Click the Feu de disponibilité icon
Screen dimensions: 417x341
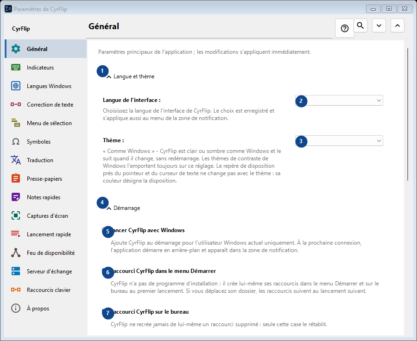(16, 253)
